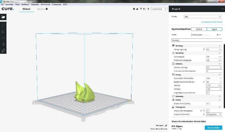This screenshot has height=132, width=225.
Task: Click the star icon beside Draft Quality profile
Action: click(x=217, y=35)
